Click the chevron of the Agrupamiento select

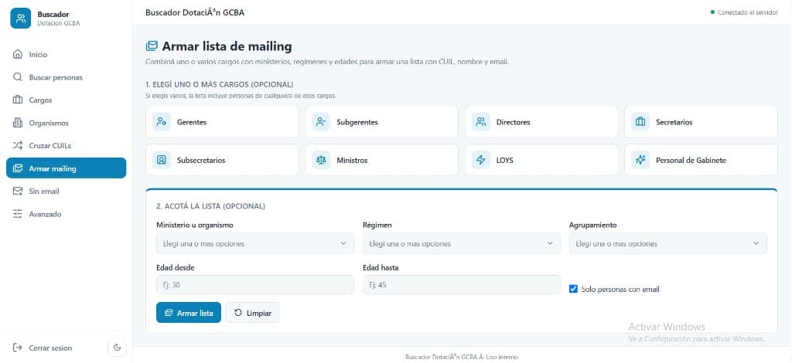(756, 243)
